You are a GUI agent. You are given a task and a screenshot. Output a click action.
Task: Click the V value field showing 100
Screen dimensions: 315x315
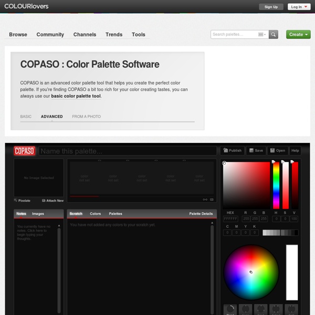(x=294, y=219)
